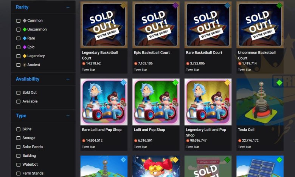Click Town Star label under Epic Basketball Court

click(140, 70)
